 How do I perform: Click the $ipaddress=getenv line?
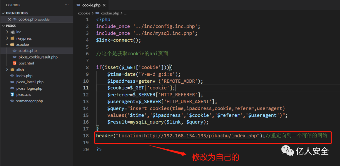(x=155, y=81)
